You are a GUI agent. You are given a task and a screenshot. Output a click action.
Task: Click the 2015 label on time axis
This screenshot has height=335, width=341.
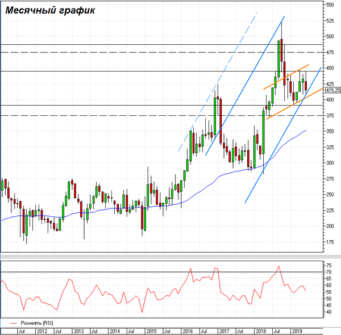point(151,331)
